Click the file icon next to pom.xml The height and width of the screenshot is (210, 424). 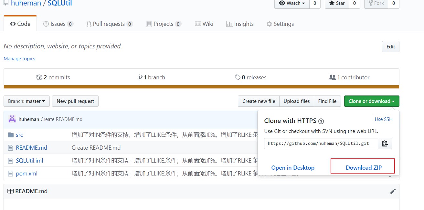point(11,174)
